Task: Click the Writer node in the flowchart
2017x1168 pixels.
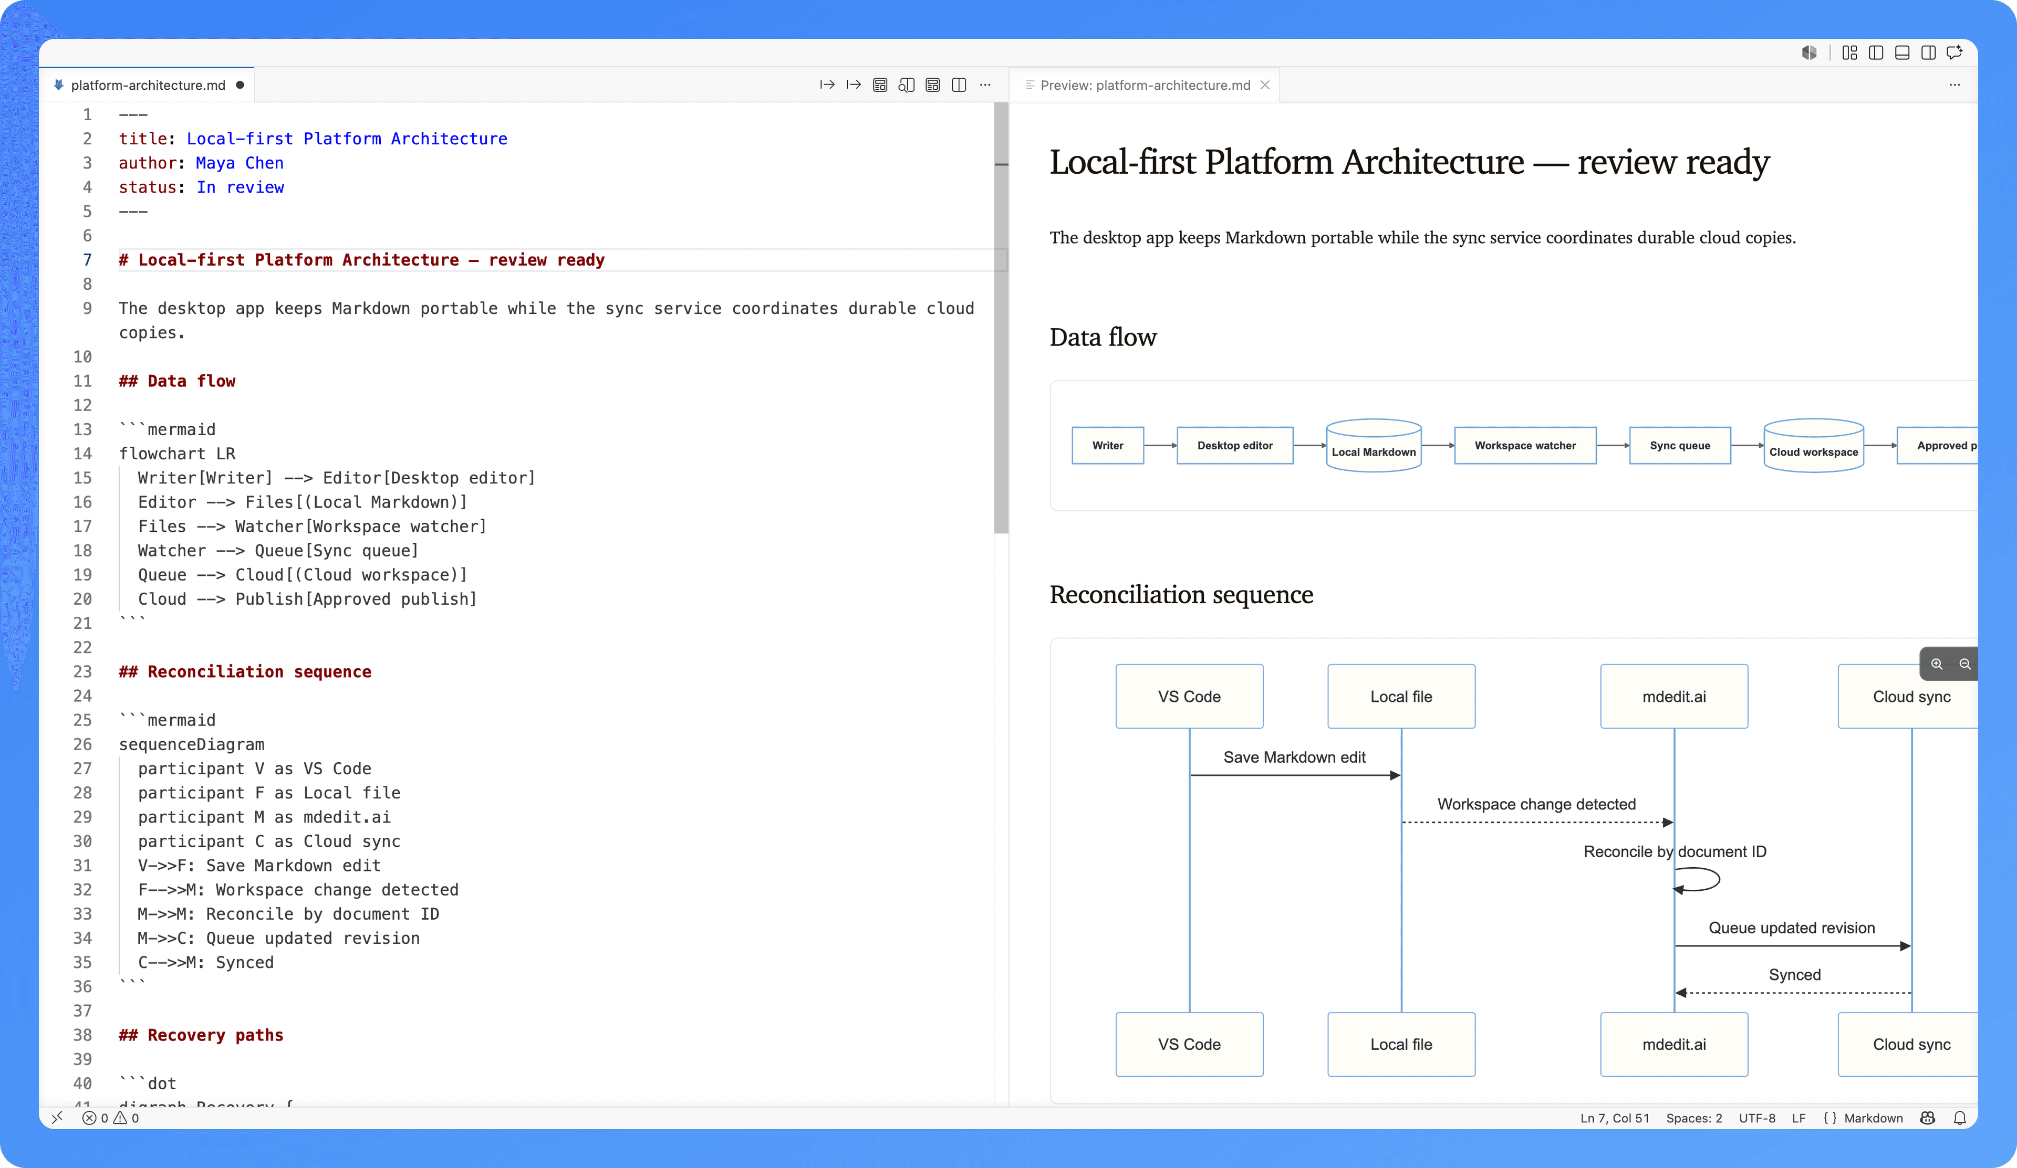Action: point(1108,446)
